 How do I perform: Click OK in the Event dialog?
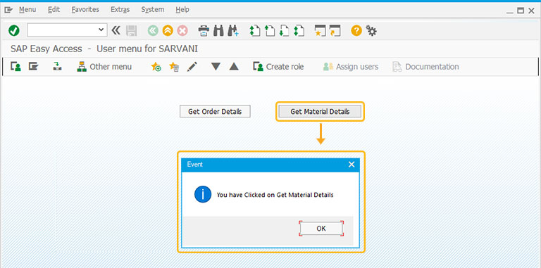click(x=321, y=229)
